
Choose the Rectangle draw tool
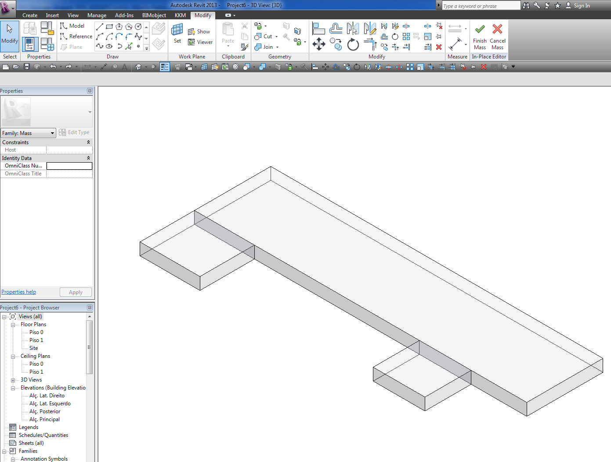[109, 27]
